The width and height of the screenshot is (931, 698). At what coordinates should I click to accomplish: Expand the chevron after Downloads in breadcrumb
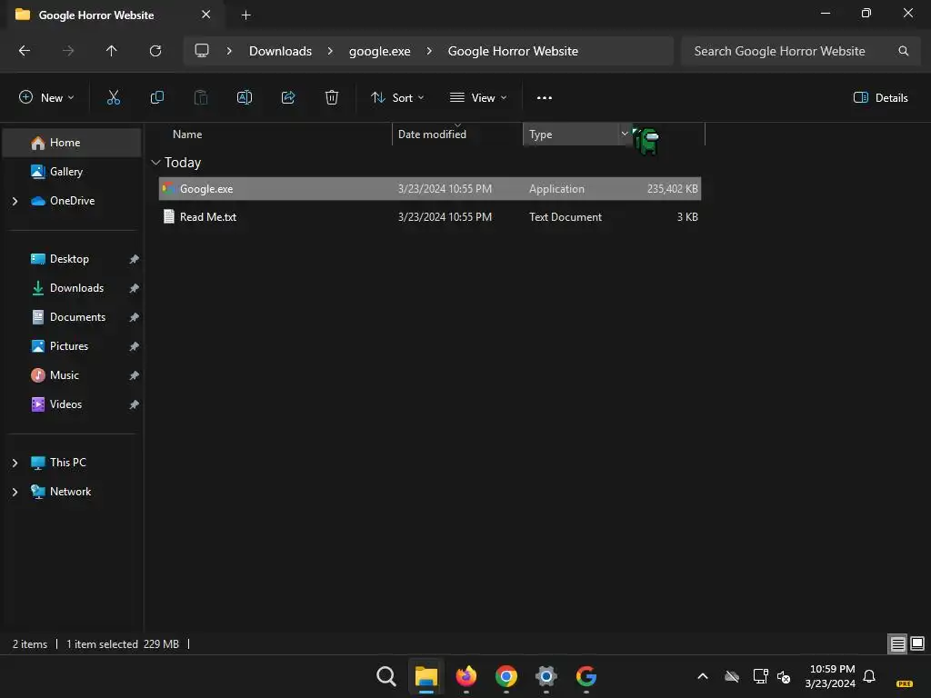330,51
